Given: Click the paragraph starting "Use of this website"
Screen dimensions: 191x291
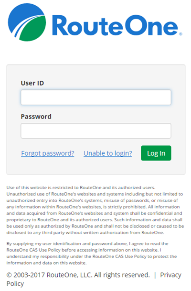Looking at the screenshot, I should 95,210.
